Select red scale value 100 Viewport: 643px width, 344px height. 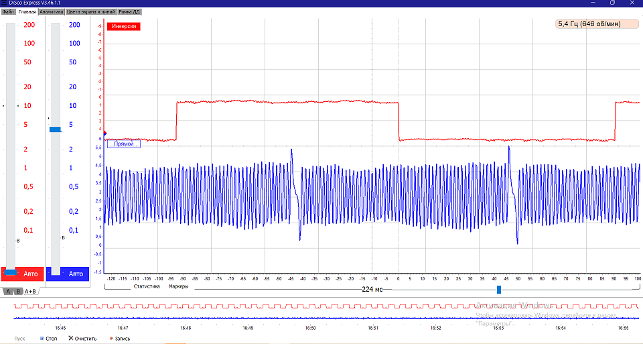[x=29, y=43]
